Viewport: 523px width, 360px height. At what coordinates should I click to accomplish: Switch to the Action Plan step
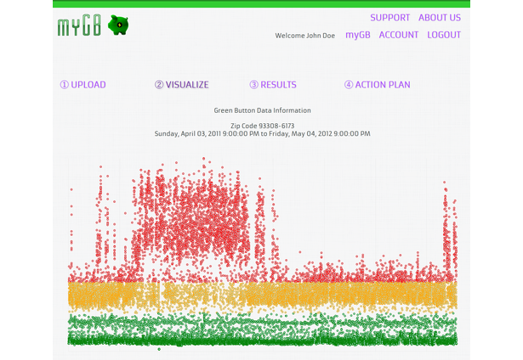378,85
